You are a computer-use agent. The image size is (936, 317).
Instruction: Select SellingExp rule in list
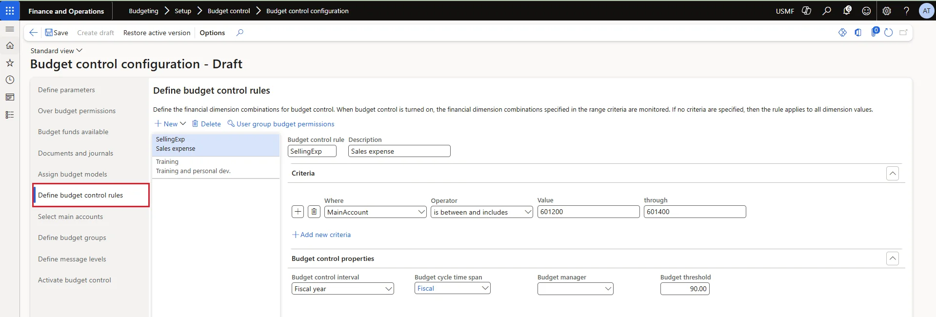pyautogui.click(x=216, y=144)
